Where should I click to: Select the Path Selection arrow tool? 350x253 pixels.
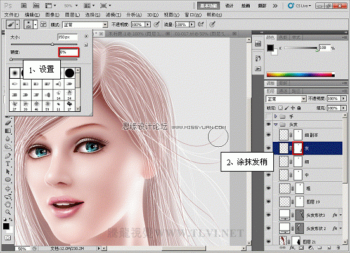tap(8, 172)
